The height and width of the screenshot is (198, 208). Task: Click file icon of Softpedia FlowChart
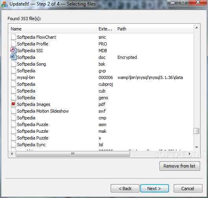(x=13, y=37)
